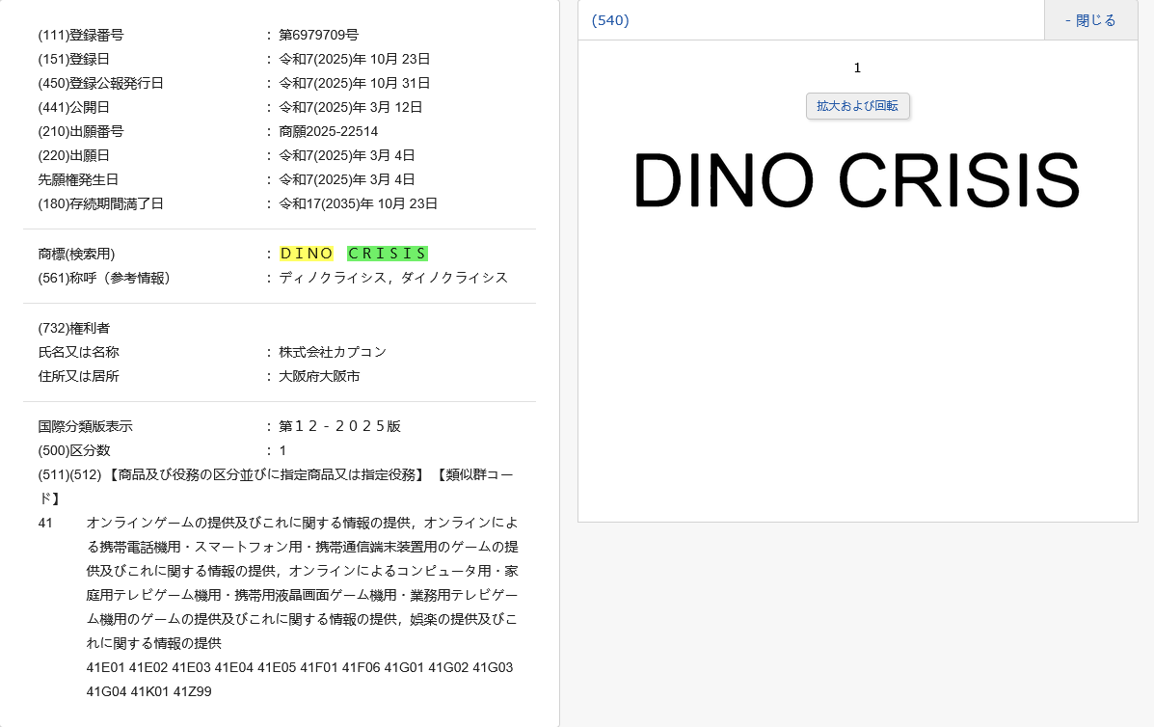Click the (732)権利者 heading

[73, 328]
